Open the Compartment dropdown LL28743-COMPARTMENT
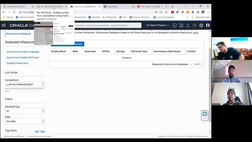This screenshot has height=142, width=252. 25,84
